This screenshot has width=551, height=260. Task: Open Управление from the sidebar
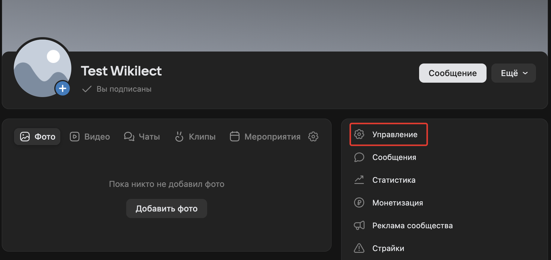[x=395, y=134]
